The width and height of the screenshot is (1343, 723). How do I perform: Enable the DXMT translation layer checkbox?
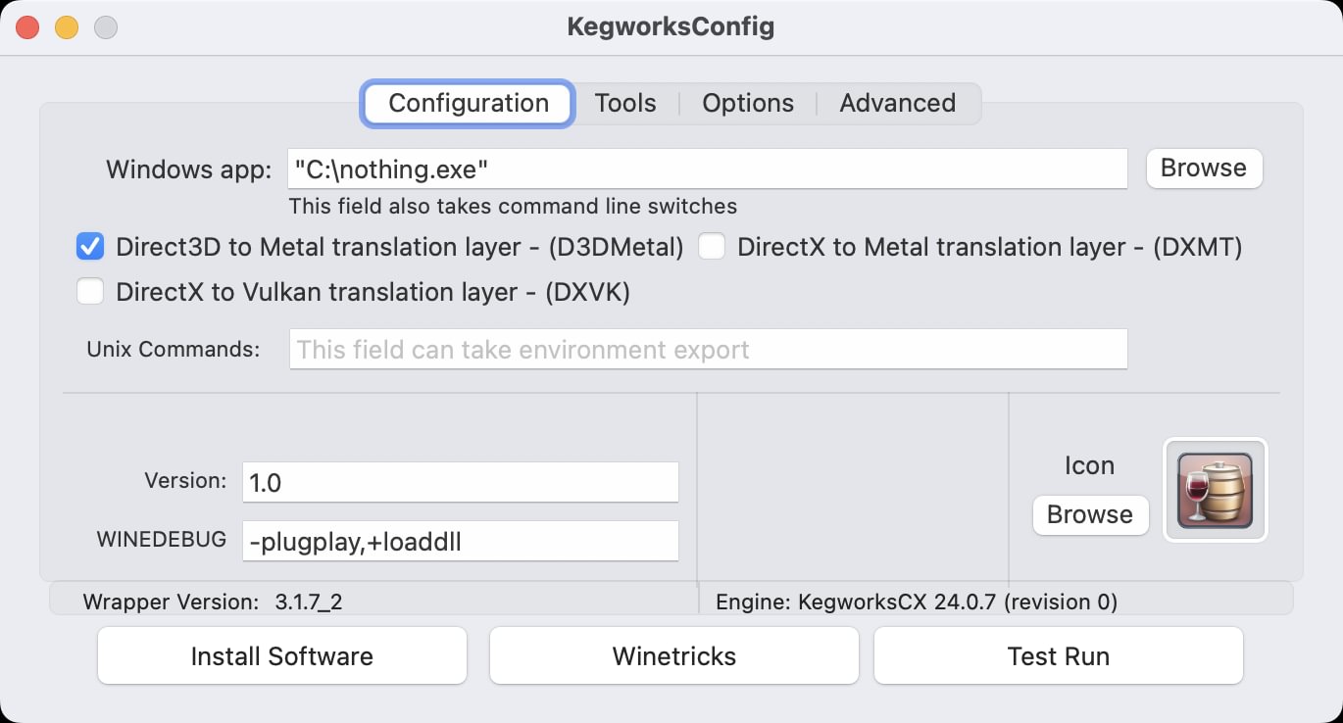[712, 248]
